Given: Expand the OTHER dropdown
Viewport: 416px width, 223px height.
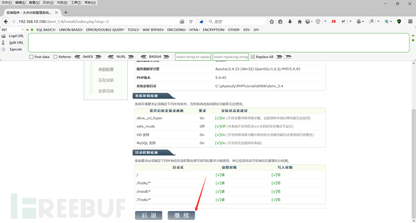Looking at the screenshot, I should pos(234,30).
